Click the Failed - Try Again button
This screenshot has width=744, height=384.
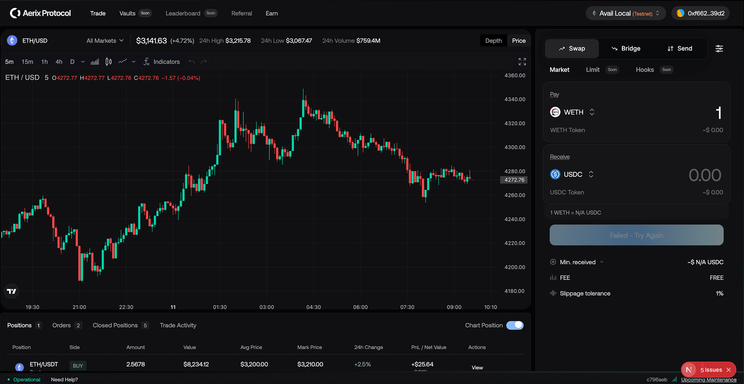tap(636, 235)
